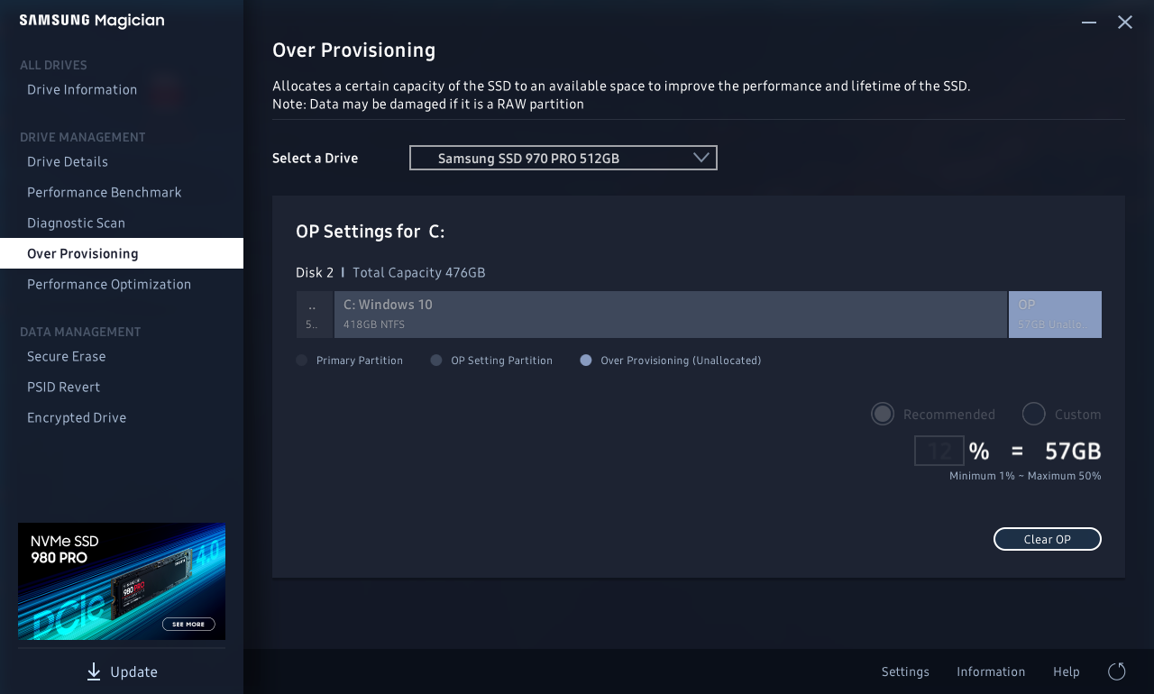Open Performance Optimization page
Viewport: 1154px width, 694px height.
pyautogui.click(x=109, y=284)
